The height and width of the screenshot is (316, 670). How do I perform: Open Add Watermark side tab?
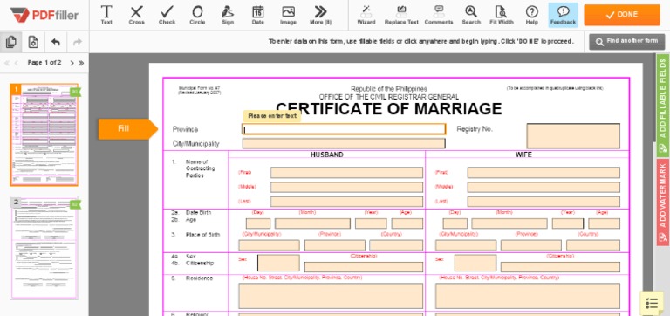click(663, 203)
